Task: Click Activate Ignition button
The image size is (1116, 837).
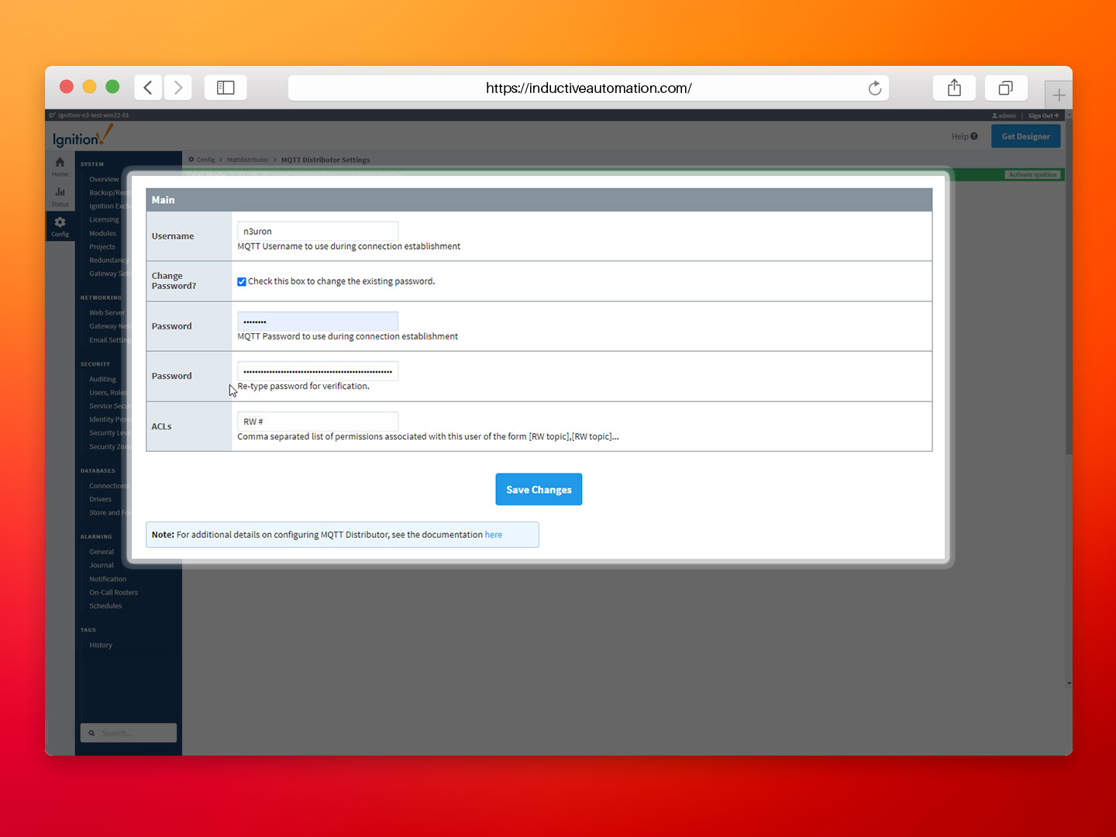Action: coord(1032,174)
